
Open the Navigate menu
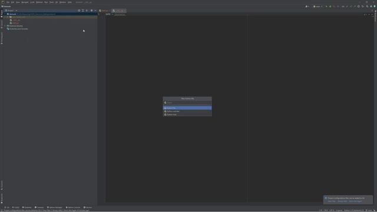pyautogui.click(x=25, y=2)
